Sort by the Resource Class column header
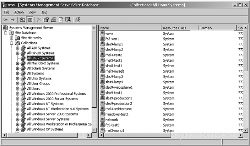250x146 pixels. [x=180, y=28]
